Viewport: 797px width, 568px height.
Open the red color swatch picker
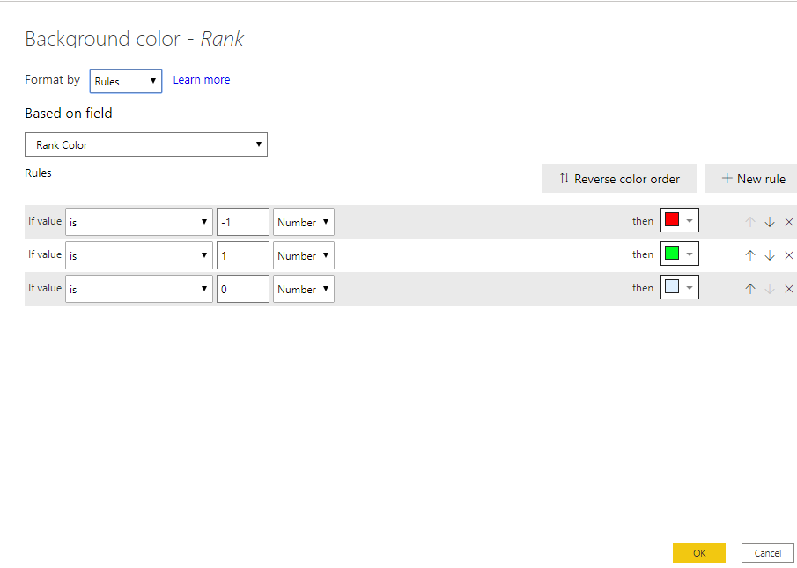(680, 220)
